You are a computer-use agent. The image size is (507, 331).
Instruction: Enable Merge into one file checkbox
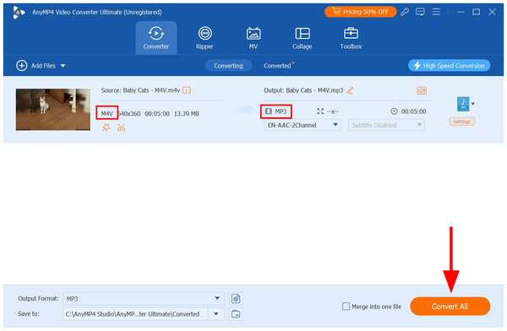346,307
